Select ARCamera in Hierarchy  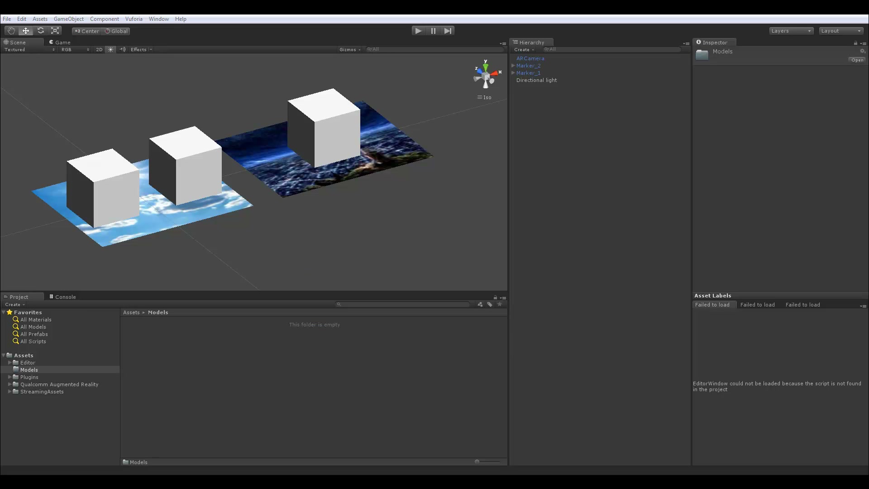pos(530,58)
